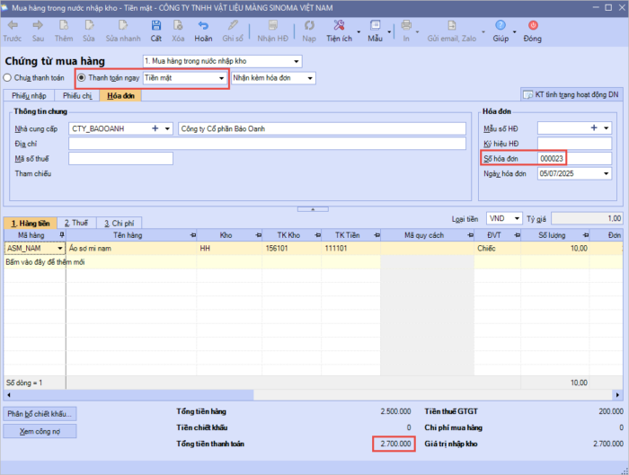
Task: Click the Hoãn (undo) toolbar icon
Action: pos(203,26)
